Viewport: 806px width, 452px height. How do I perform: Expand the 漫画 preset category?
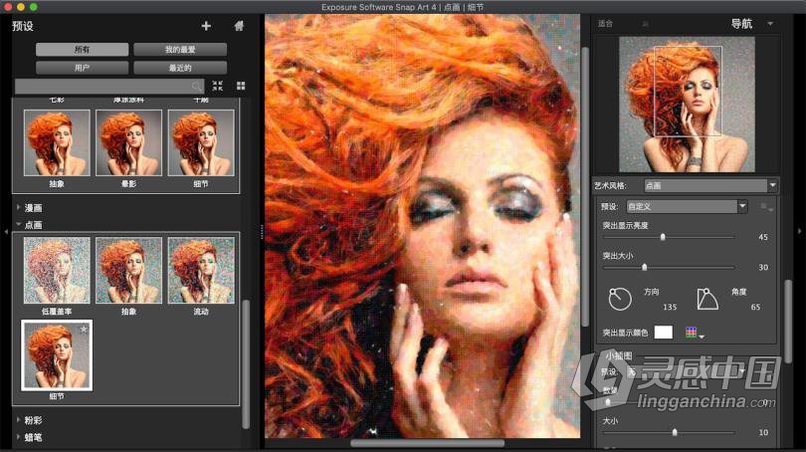pyautogui.click(x=19, y=207)
